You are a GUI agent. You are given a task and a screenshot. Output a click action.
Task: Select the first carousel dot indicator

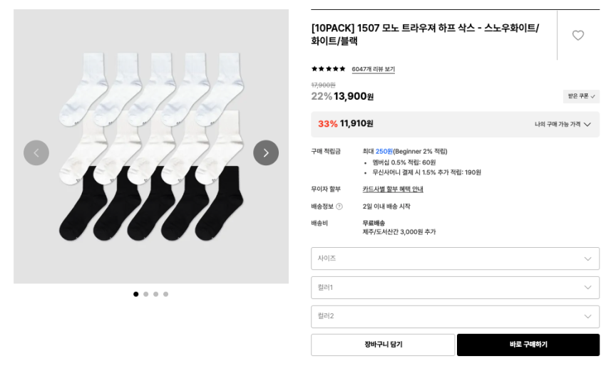pos(136,294)
